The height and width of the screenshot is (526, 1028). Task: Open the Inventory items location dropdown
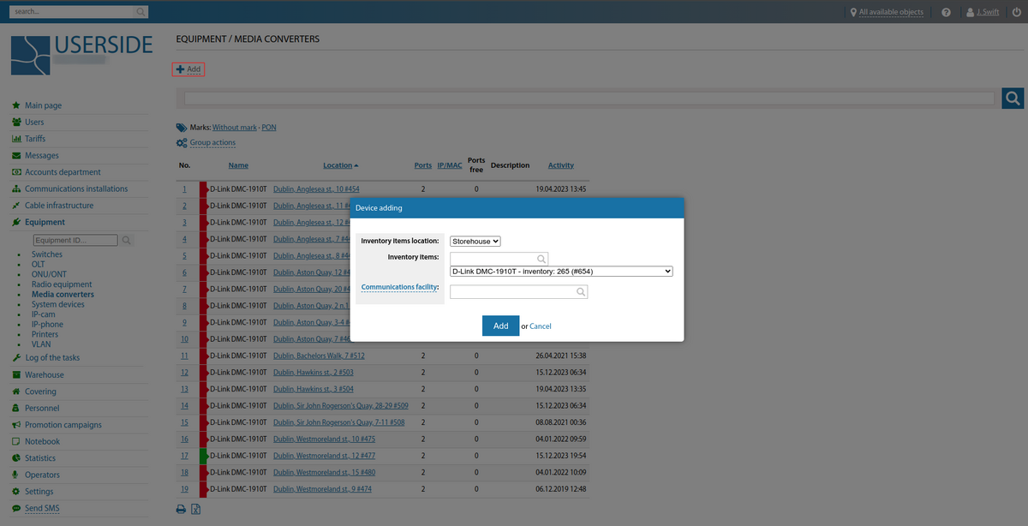point(475,241)
